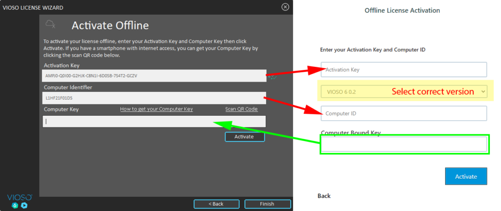The image size is (501, 211).
Task: Click the Computer ID input on webpage
Action: (404, 113)
